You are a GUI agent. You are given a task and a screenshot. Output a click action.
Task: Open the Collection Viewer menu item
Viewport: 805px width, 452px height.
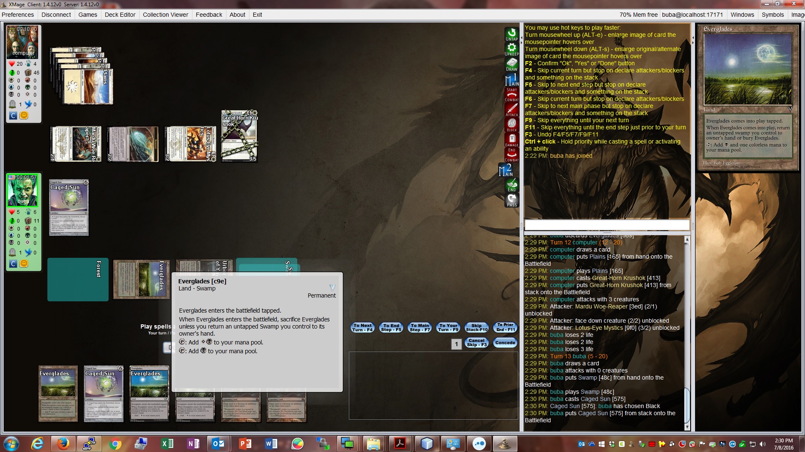click(x=165, y=15)
